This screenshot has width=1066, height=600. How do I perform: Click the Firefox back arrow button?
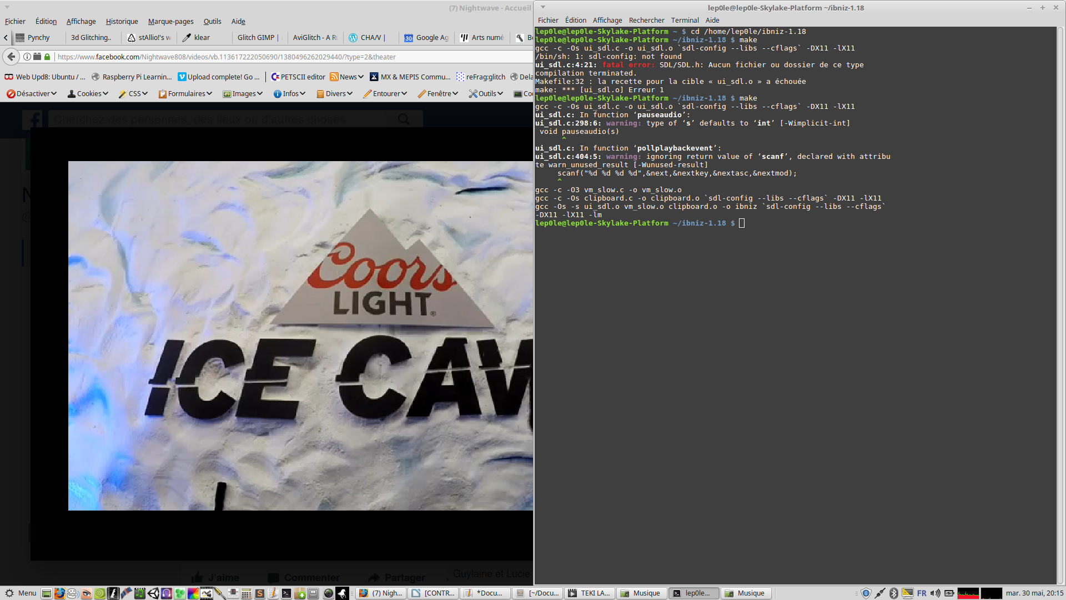[x=11, y=57]
